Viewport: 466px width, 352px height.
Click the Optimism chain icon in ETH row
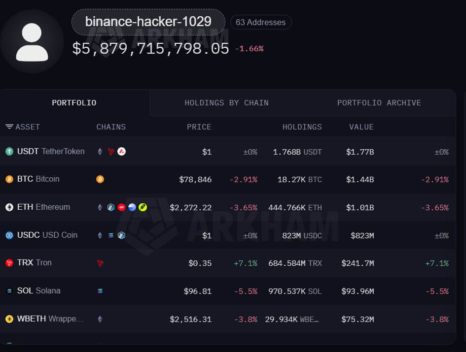pyautogui.click(x=121, y=207)
